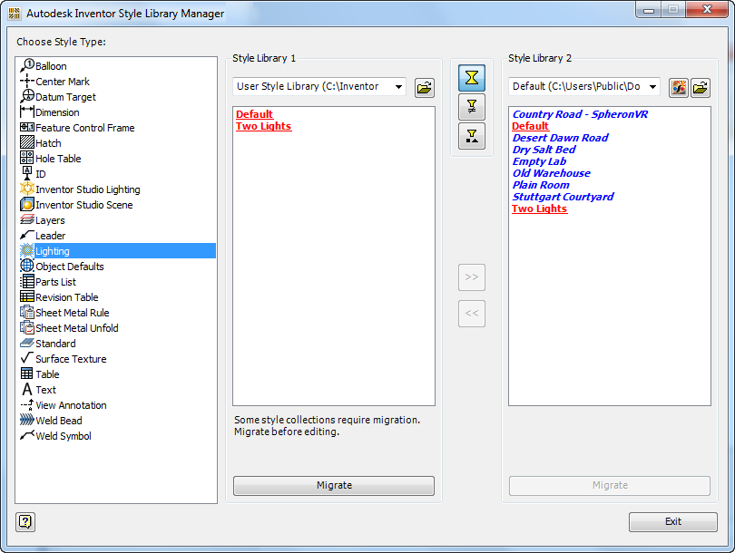
Task: Select Feature Control Frame icon
Action: point(27,127)
